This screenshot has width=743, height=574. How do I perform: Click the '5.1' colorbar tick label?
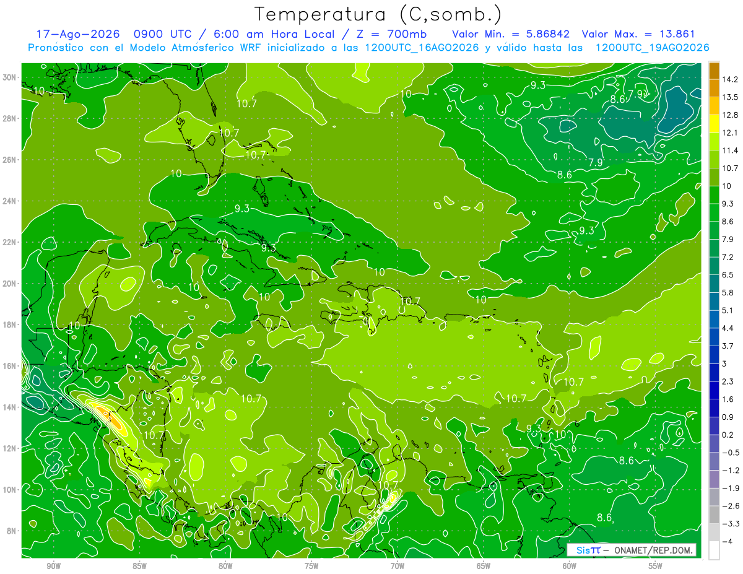pyautogui.click(x=728, y=310)
